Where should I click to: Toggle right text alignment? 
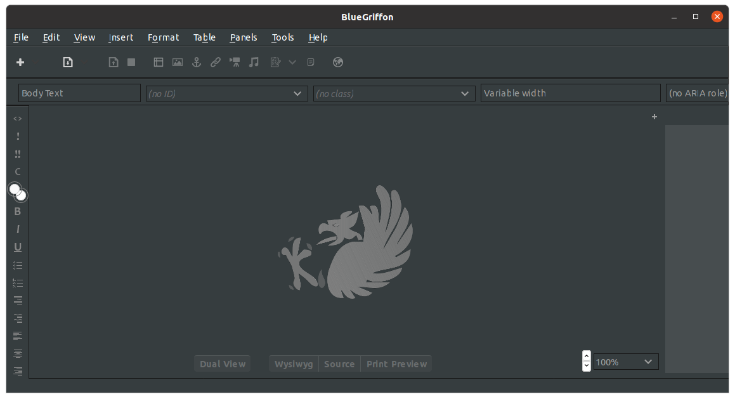coord(18,371)
